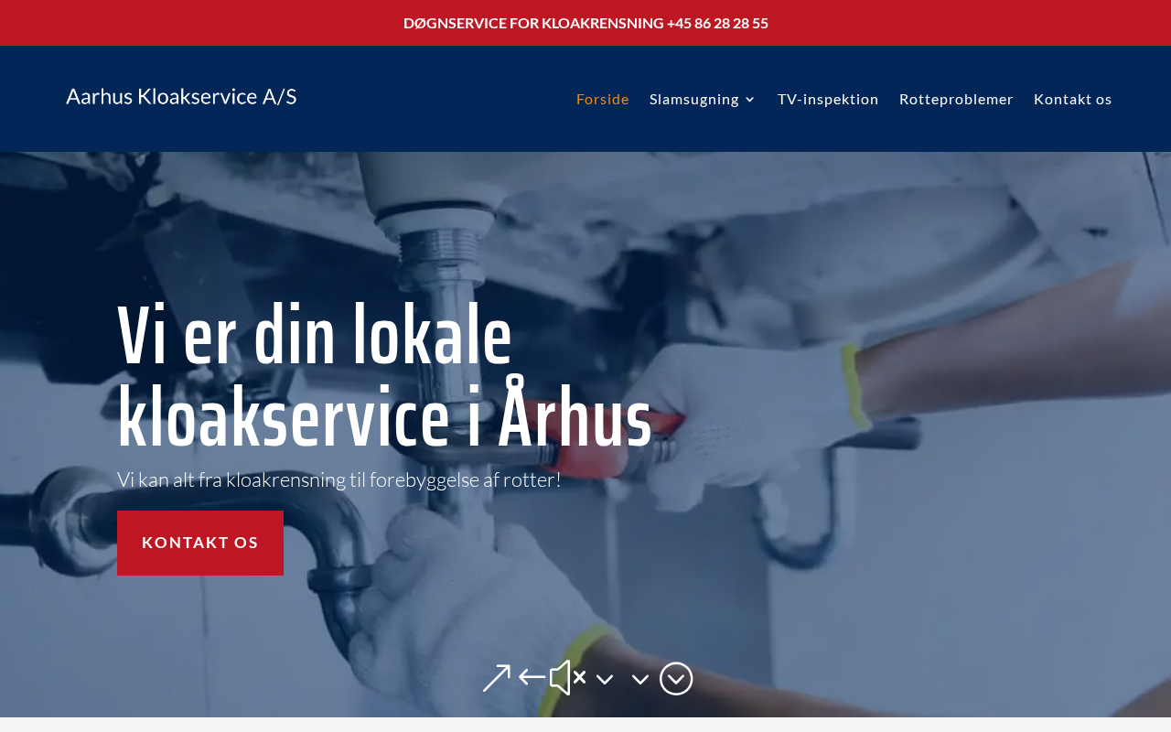
Task: Click the subtitle about forebyggelse af rotter
Action: point(338,479)
